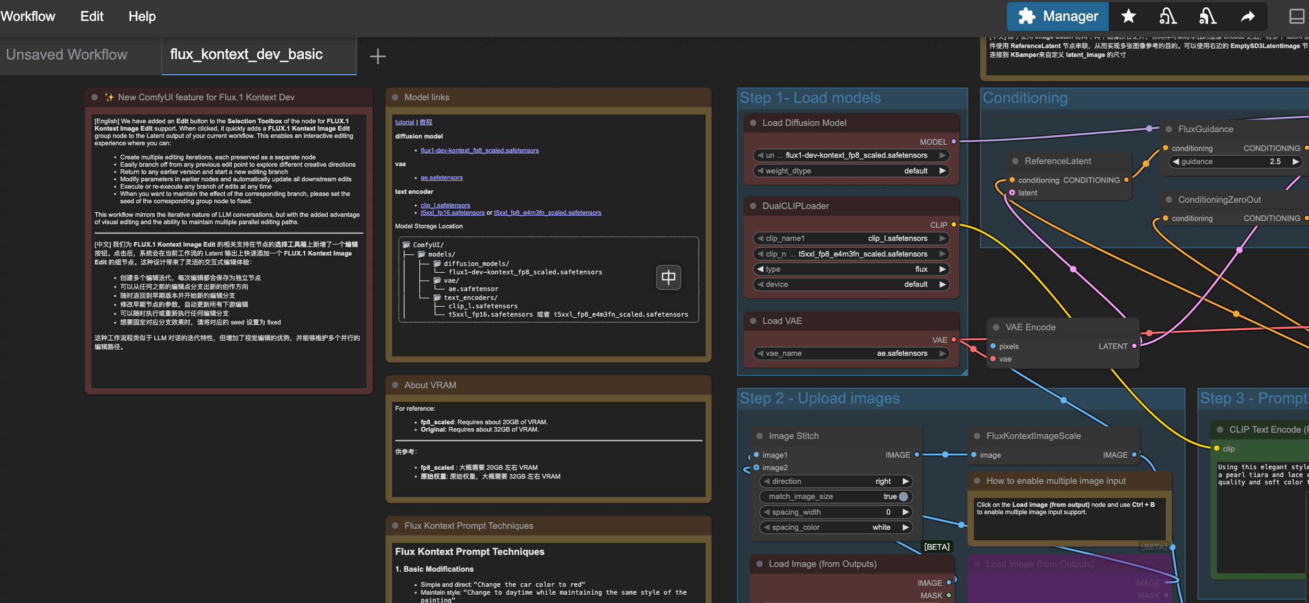Click next arrow on spacing_color white
Screen dimensions: 1309x603
click(x=905, y=527)
